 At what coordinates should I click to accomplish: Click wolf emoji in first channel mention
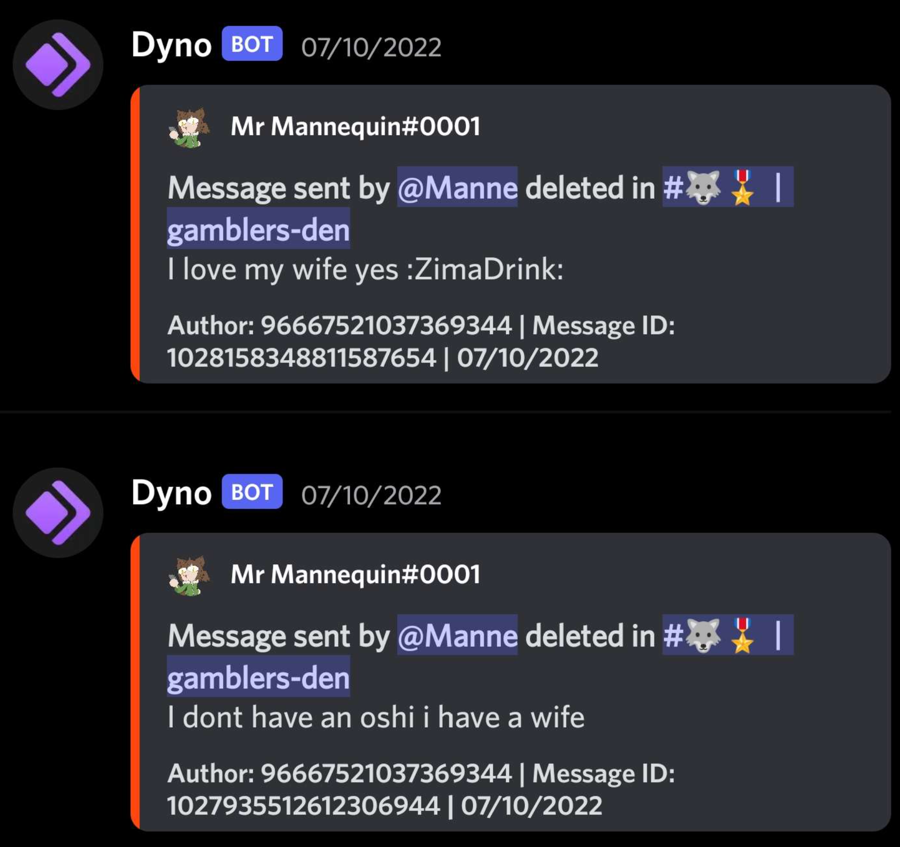pos(703,187)
